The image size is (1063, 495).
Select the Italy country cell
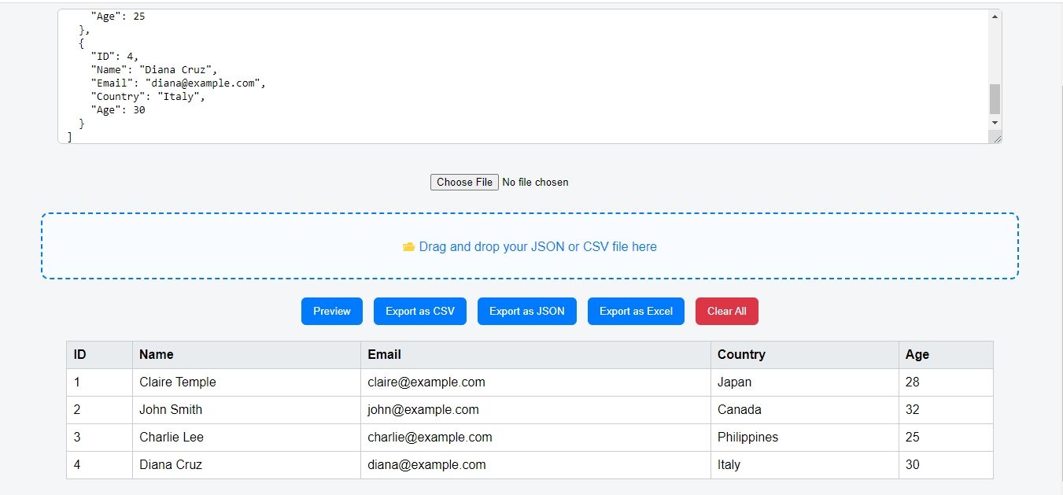tap(729, 464)
